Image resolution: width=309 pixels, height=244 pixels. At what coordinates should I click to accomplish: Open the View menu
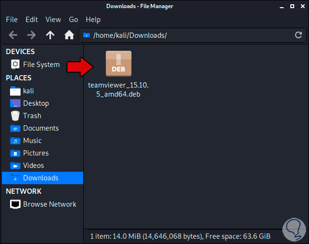[x=53, y=20]
